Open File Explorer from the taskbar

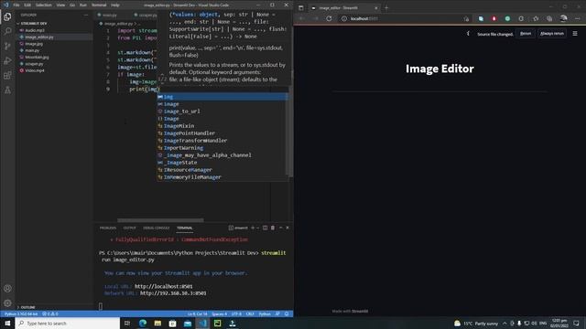157,323
